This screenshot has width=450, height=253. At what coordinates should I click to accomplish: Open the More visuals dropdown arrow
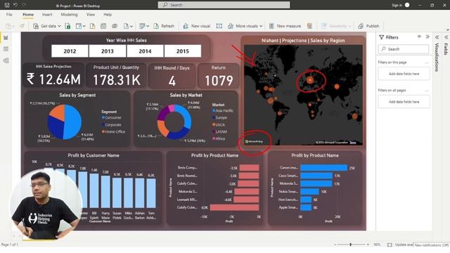tap(261, 26)
